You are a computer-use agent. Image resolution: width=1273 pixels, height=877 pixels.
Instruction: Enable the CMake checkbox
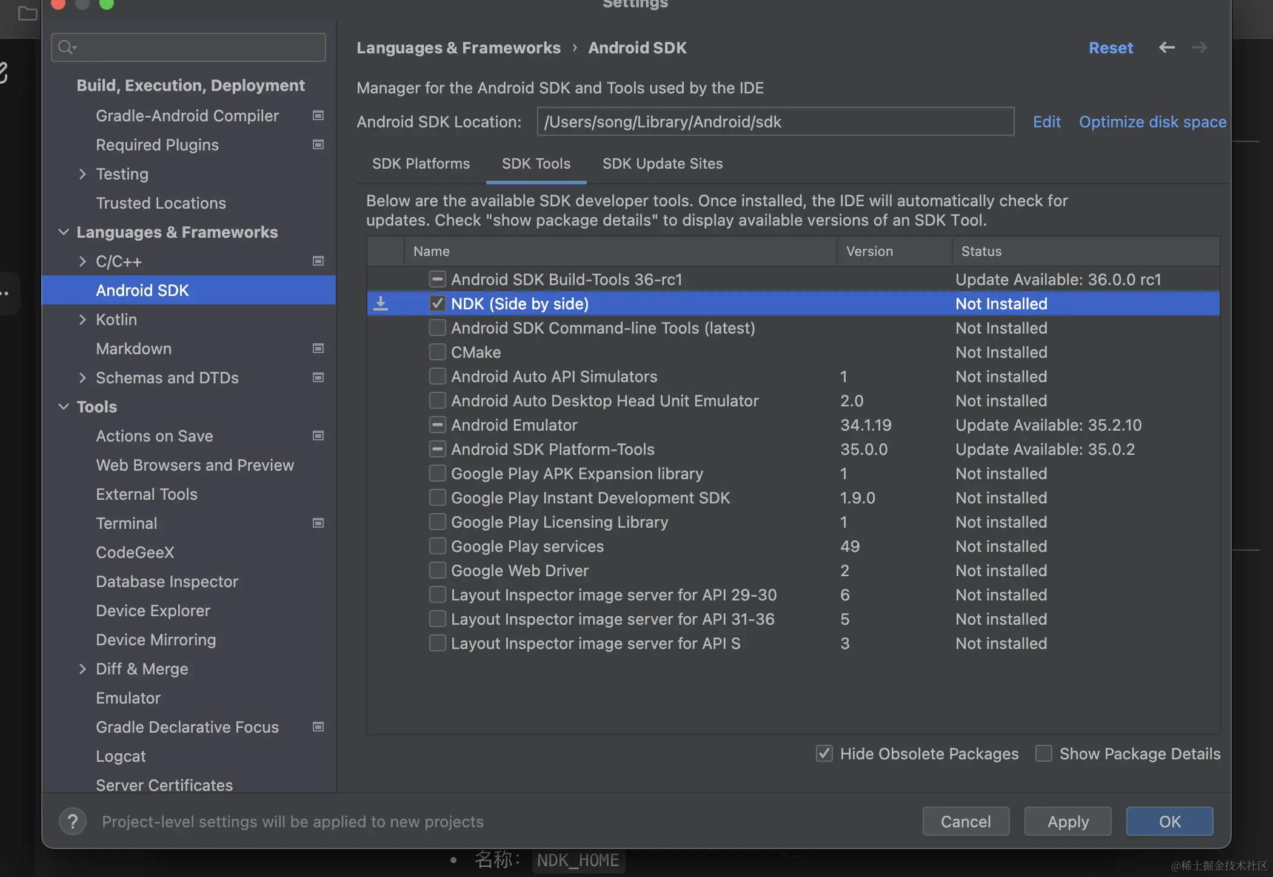coord(437,352)
